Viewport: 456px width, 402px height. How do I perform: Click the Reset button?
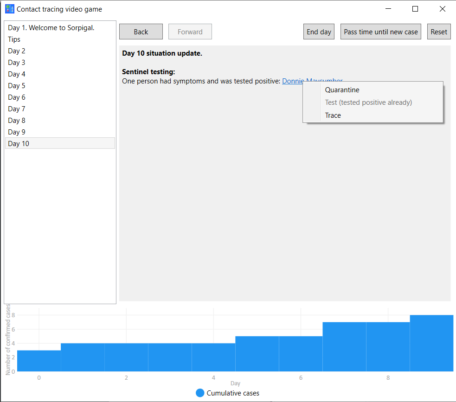[439, 32]
